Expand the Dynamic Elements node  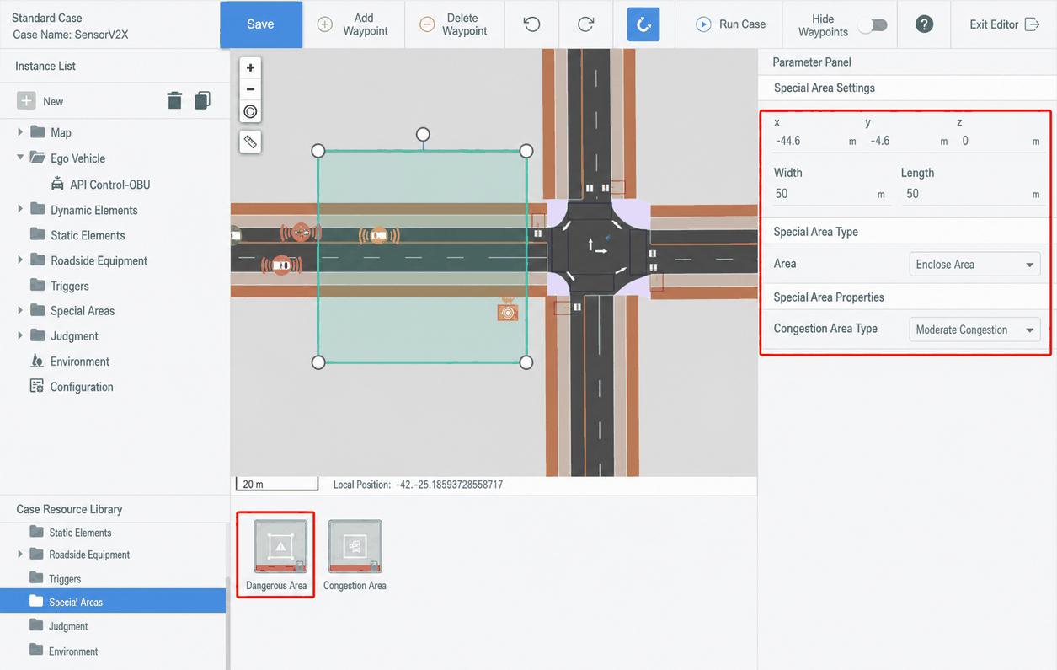tap(20, 209)
